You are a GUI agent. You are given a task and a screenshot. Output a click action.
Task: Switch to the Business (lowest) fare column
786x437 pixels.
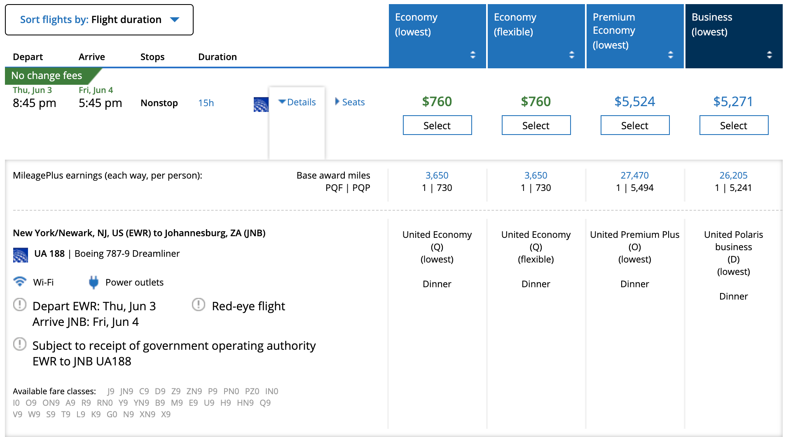click(733, 36)
